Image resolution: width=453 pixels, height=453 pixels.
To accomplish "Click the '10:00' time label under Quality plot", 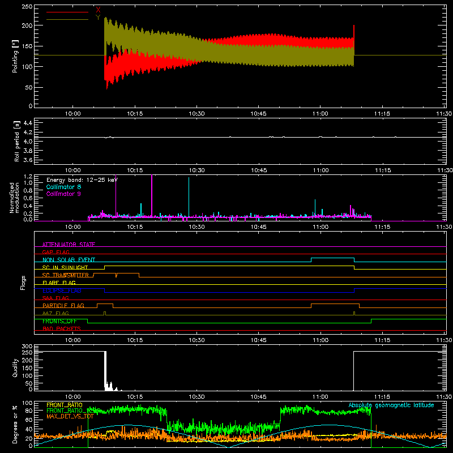I will [x=73, y=397].
